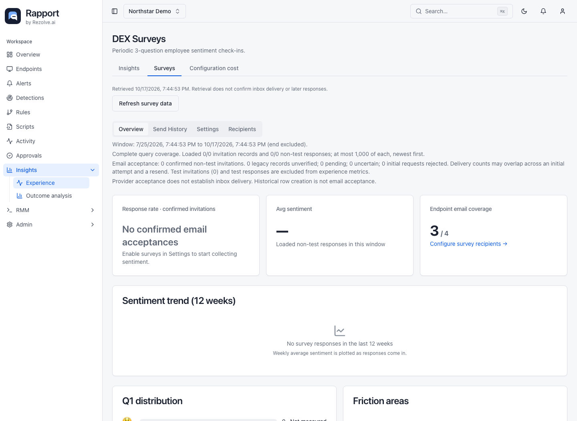Switch to the Insights page tab
The image size is (577, 421).
pyautogui.click(x=129, y=68)
